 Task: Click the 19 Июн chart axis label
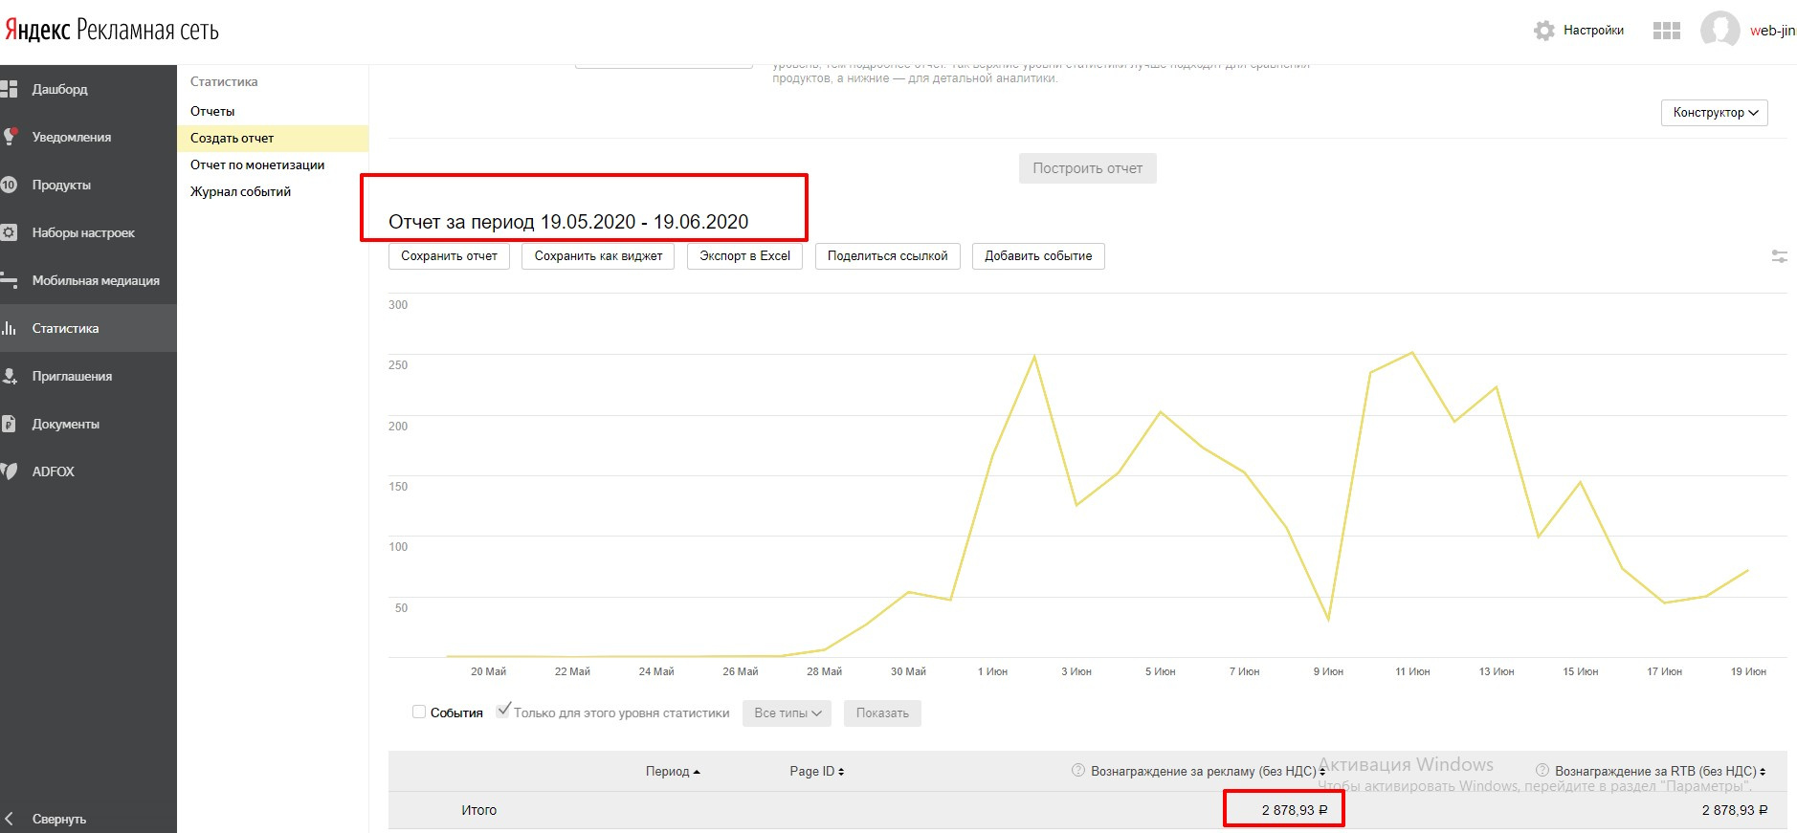tap(1748, 671)
